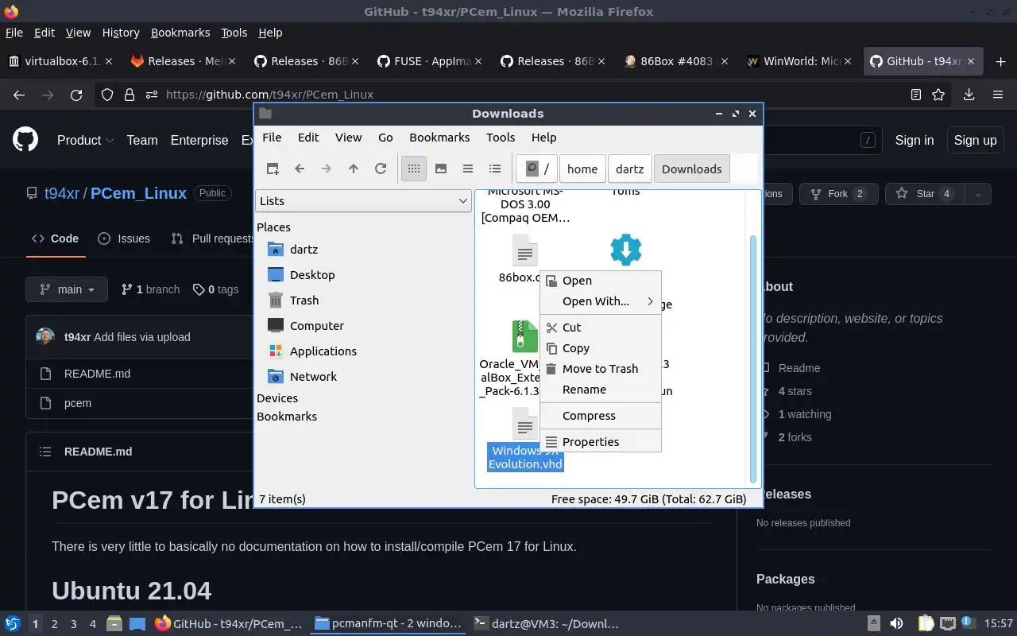Click the root '/' path button
The image size is (1017, 636).
tap(537, 169)
